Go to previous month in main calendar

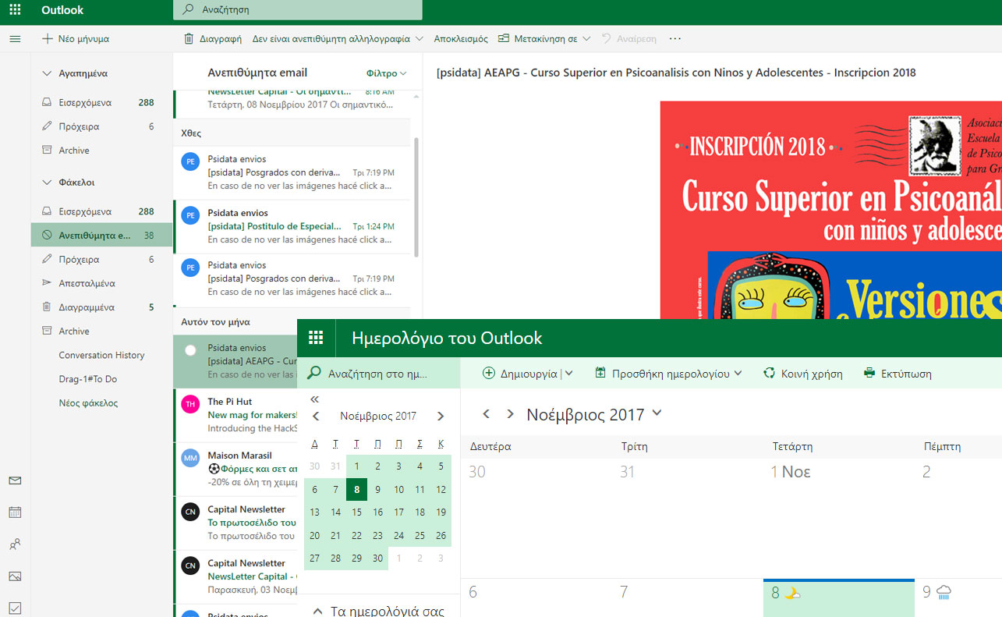[487, 413]
